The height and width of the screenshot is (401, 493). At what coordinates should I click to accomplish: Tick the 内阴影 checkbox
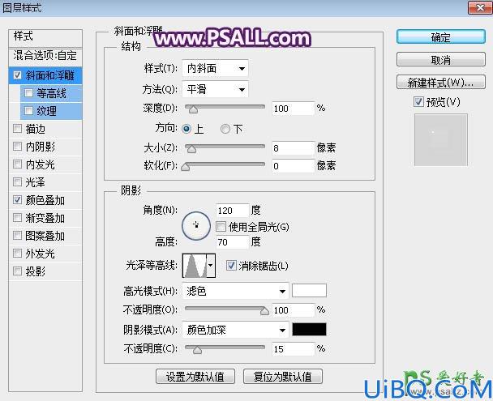17,147
